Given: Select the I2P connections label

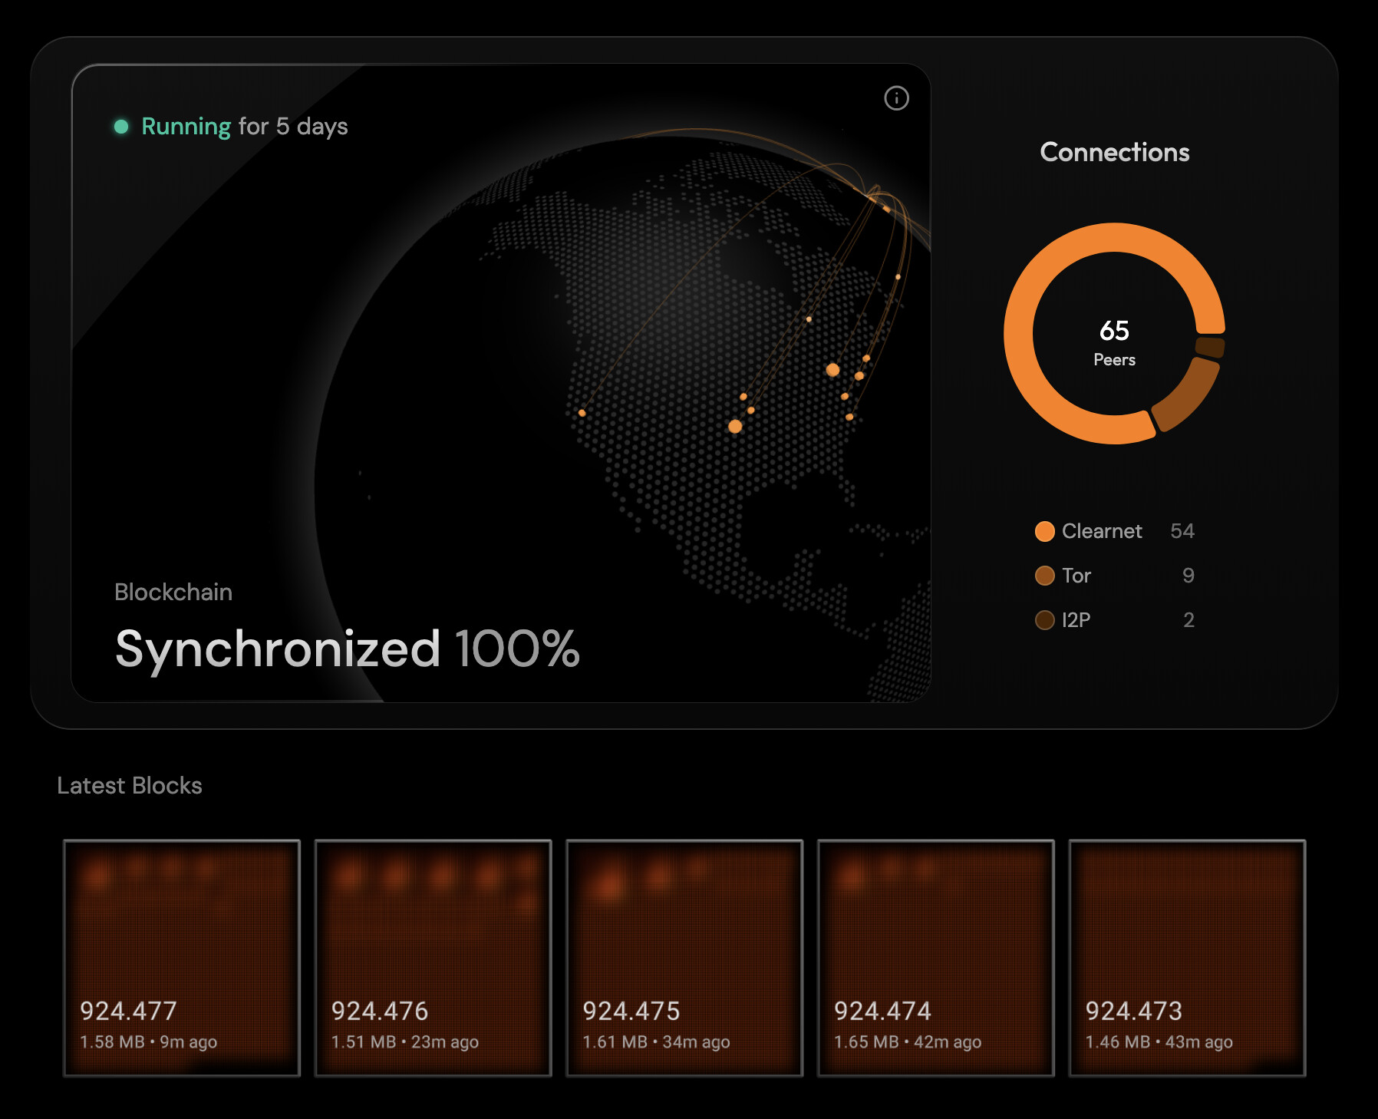Looking at the screenshot, I should [x=1076, y=620].
